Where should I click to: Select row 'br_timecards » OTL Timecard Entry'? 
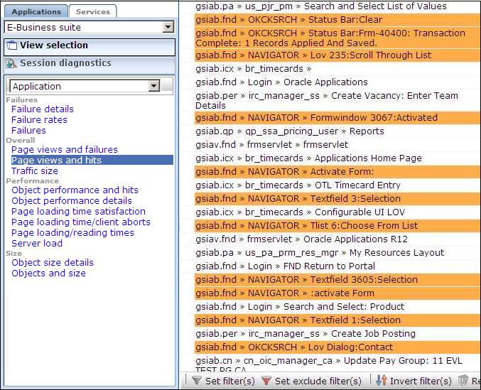click(337, 185)
